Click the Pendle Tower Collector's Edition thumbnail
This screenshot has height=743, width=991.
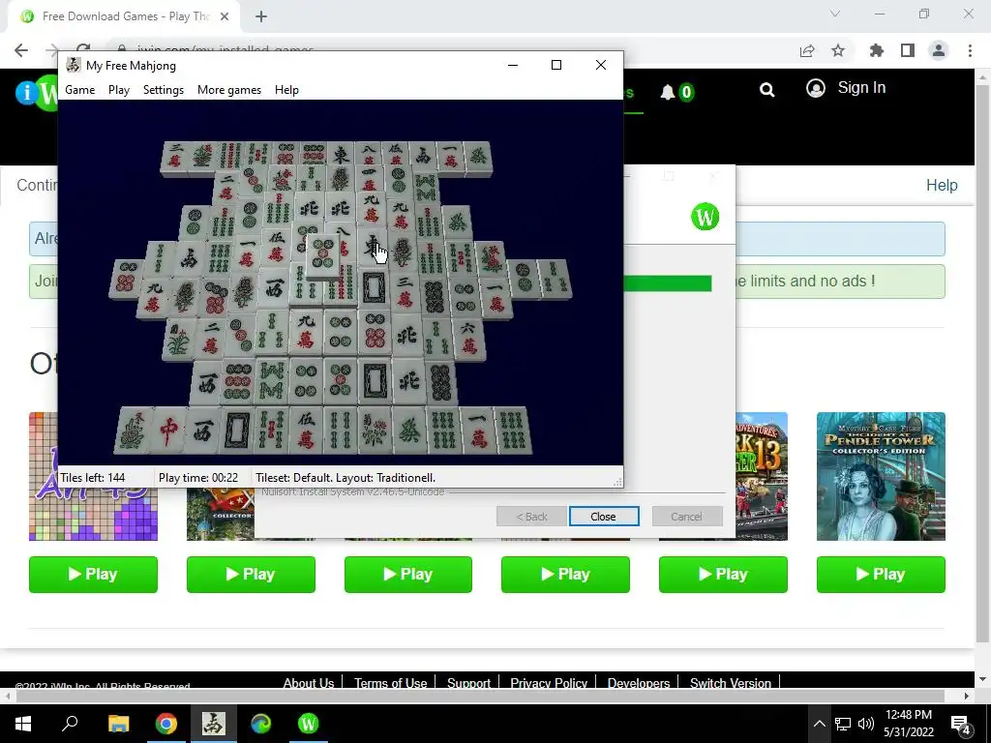pyautogui.click(x=881, y=476)
